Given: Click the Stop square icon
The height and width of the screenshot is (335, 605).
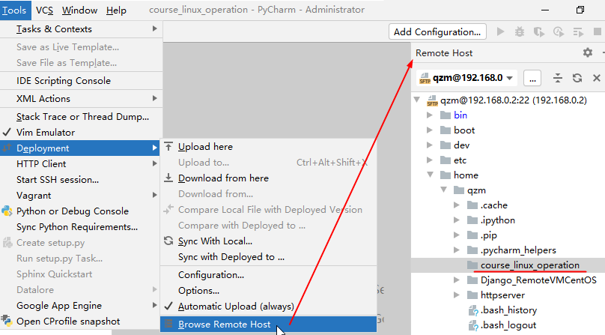Looking at the screenshot, I should click(x=598, y=31).
